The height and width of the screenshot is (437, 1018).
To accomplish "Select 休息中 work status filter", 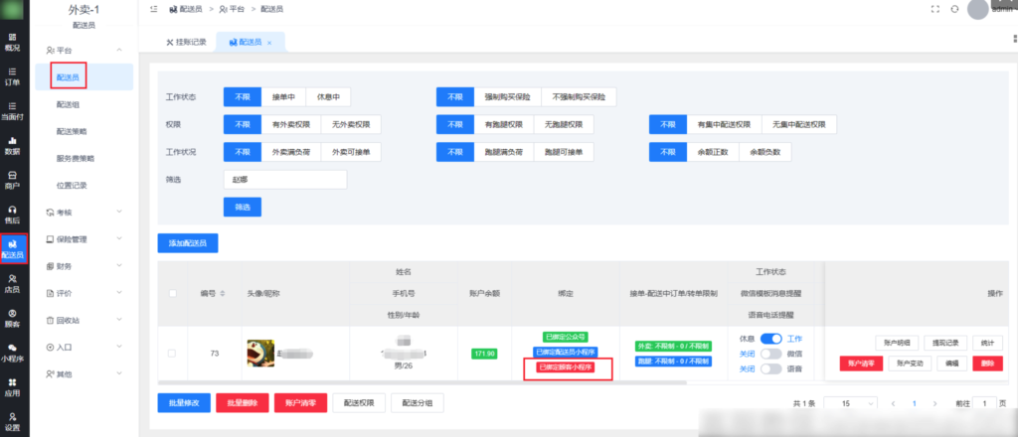I will 328,97.
